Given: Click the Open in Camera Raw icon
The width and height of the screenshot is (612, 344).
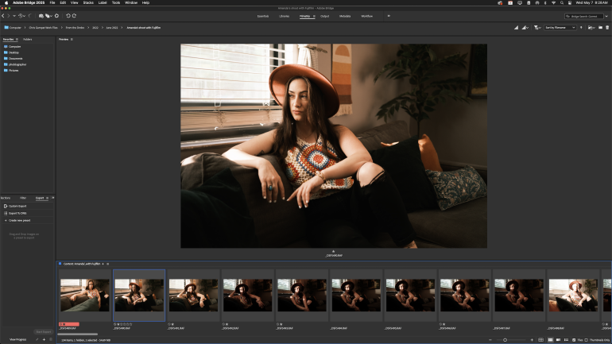Looking at the screenshot, I should click(56, 16).
